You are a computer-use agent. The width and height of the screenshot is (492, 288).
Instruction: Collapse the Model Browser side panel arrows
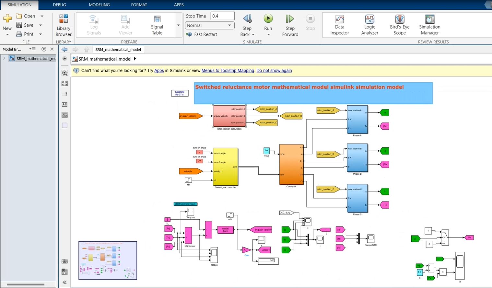click(64, 282)
